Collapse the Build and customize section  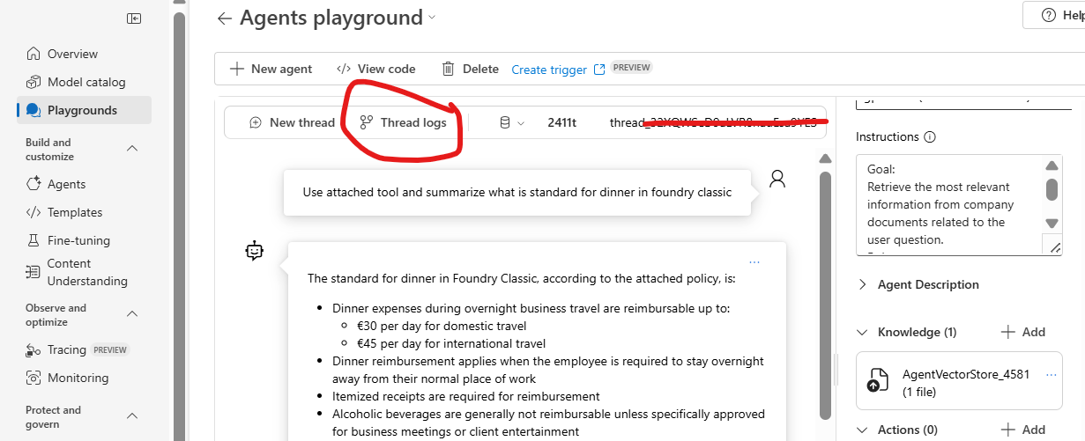[133, 149]
